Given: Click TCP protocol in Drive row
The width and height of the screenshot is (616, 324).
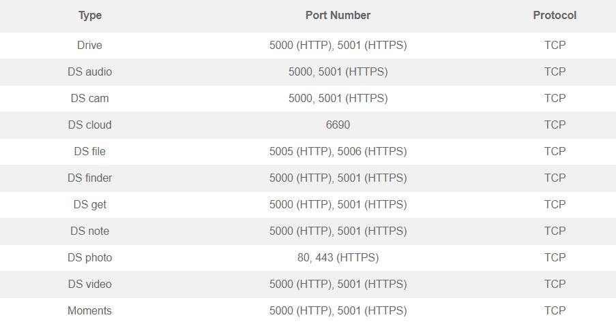Looking at the screenshot, I should click(x=555, y=45).
